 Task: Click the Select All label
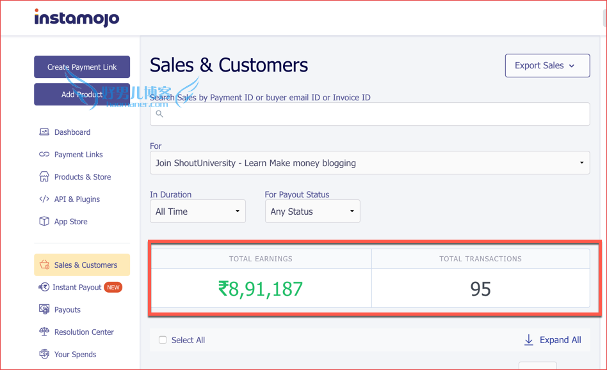pyautogui.click(x=188, y=340)
